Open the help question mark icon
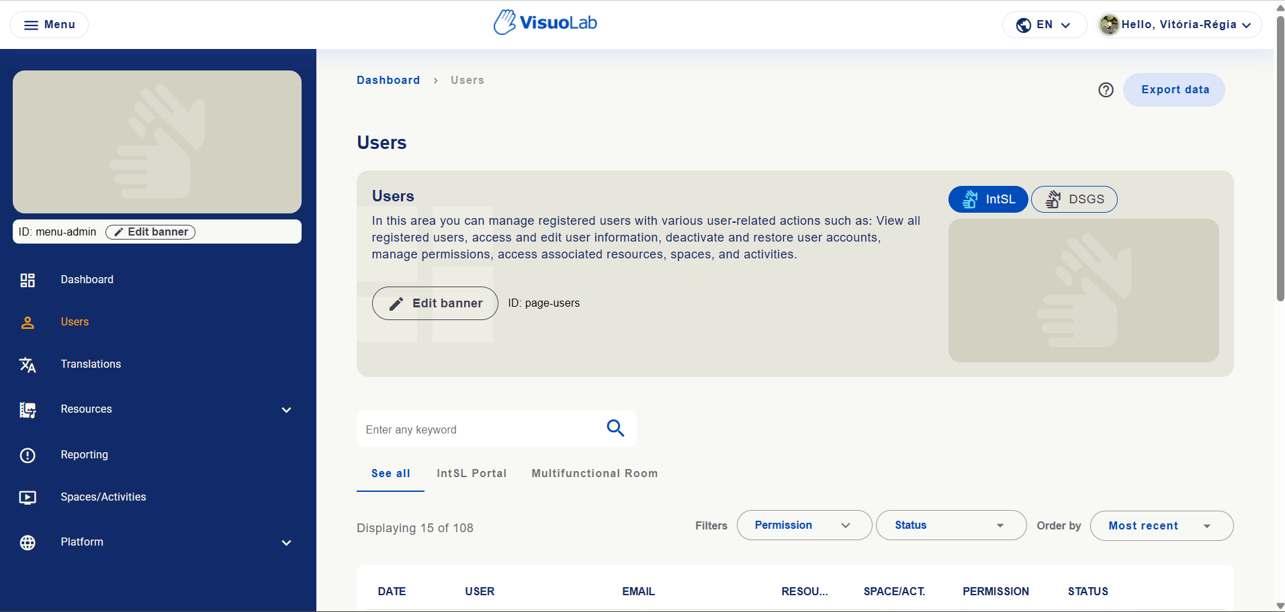 (1106, 90)
